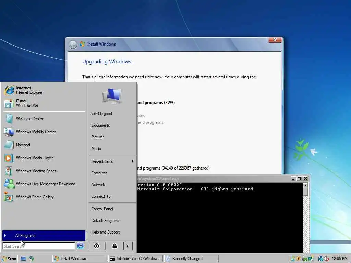Click the security shield tray icon
Viewport: 351px width, 263px height.
(299, 259)
